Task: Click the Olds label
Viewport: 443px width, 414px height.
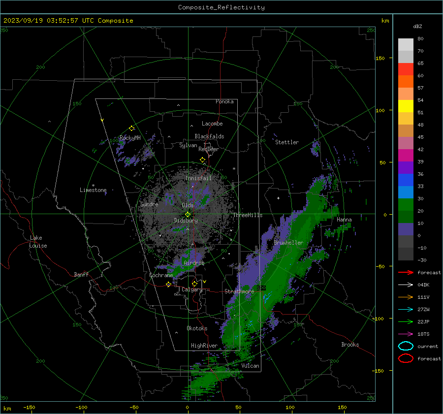Action: [x=188, y=205]
